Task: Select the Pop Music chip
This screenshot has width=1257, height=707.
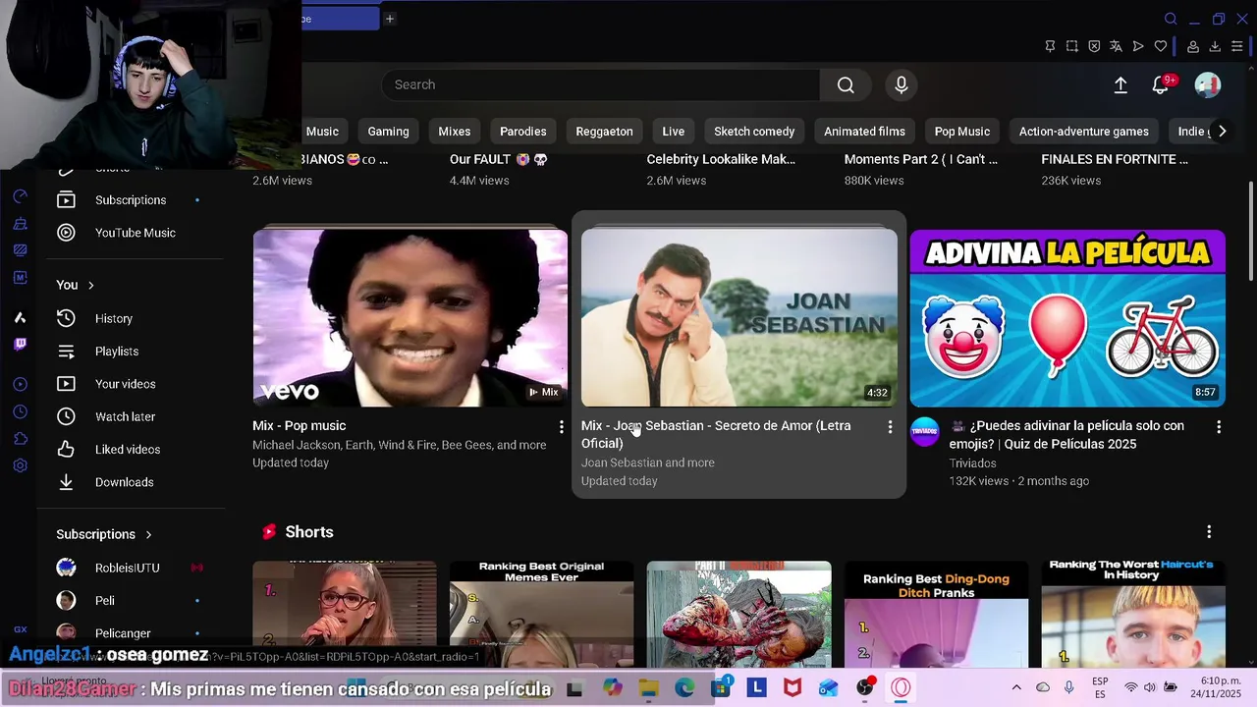Action: tap(961, 132)
